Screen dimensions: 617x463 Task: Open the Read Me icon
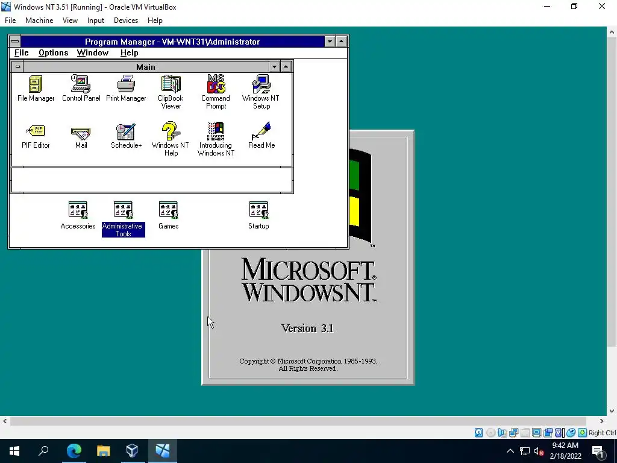tap(262, 136)
